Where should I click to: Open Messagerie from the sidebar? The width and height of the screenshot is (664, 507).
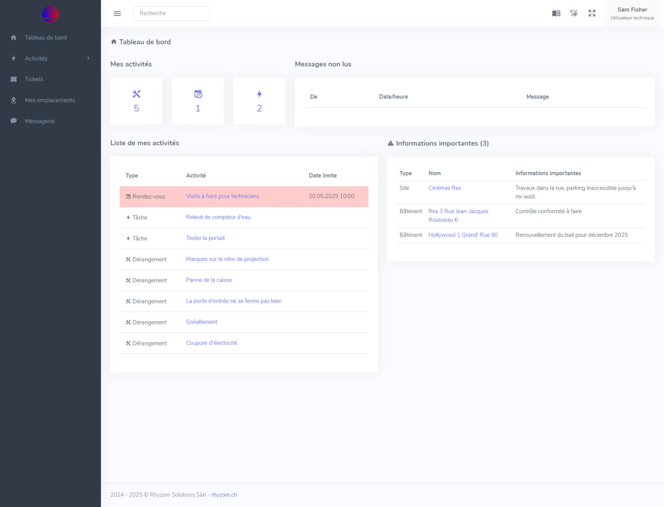[39, 121]
